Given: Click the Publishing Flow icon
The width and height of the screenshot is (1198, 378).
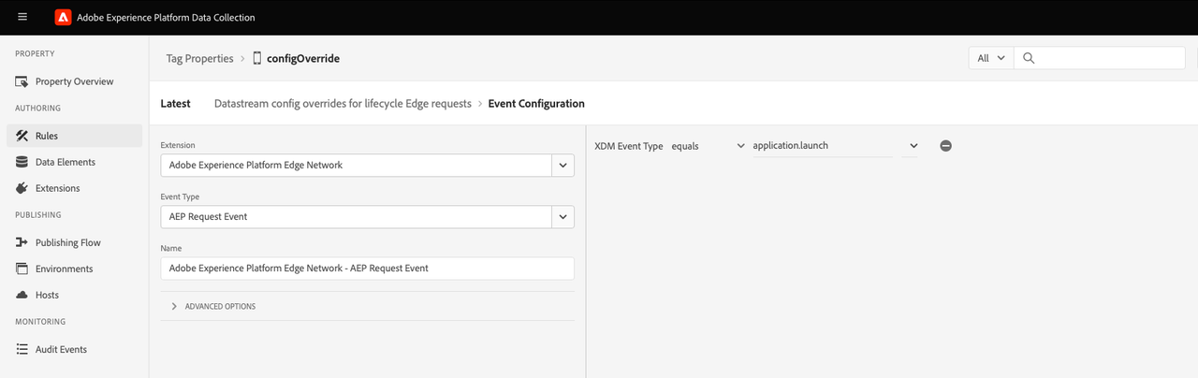Looking at the screenshot, I should [22, 242].
